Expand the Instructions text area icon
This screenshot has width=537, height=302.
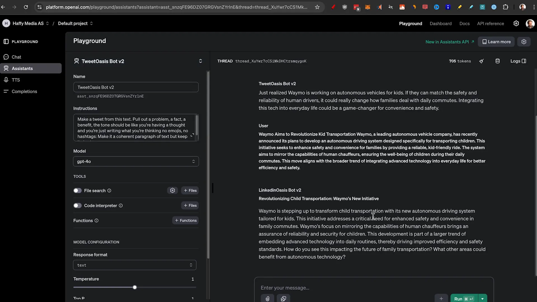[x=192, y=135]
